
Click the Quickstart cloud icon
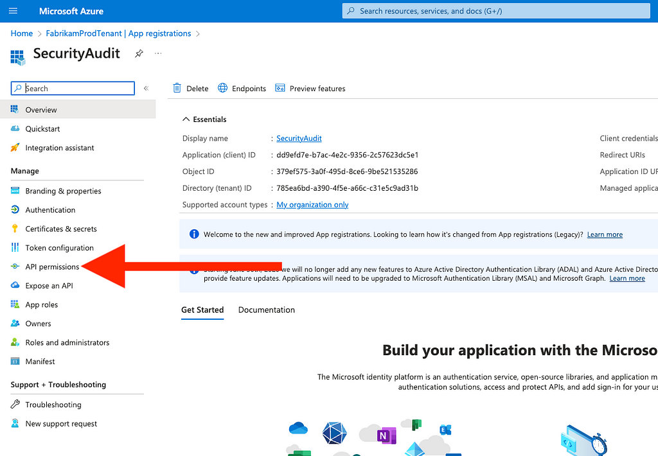click(15, 128)
